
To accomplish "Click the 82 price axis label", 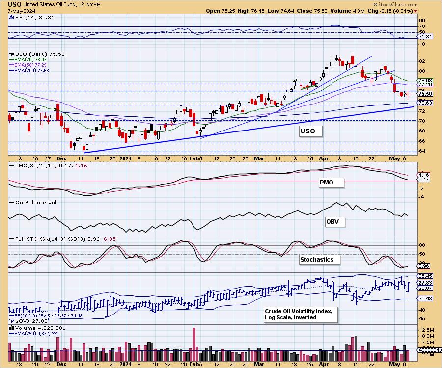I will (422, 61).
